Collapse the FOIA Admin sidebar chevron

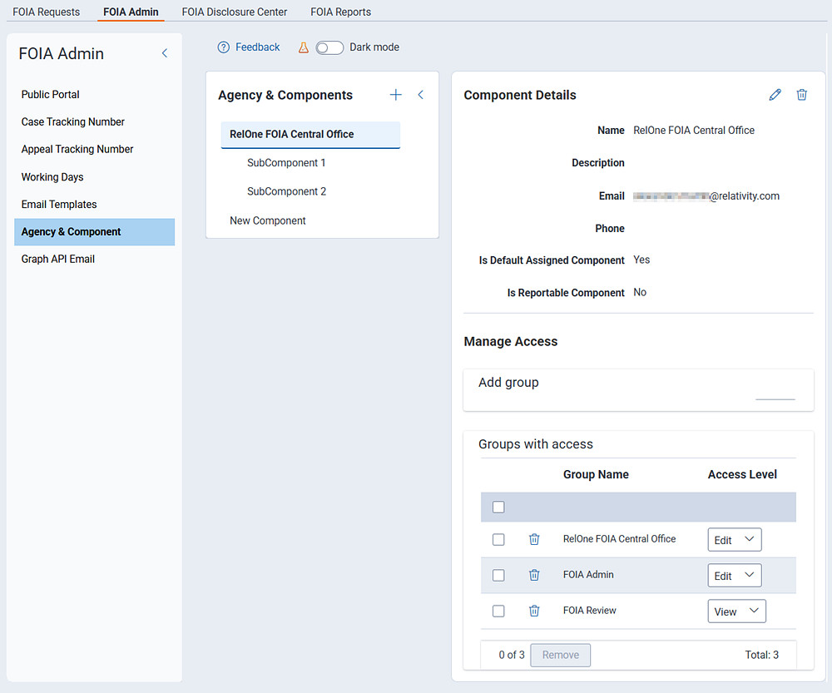165,53
